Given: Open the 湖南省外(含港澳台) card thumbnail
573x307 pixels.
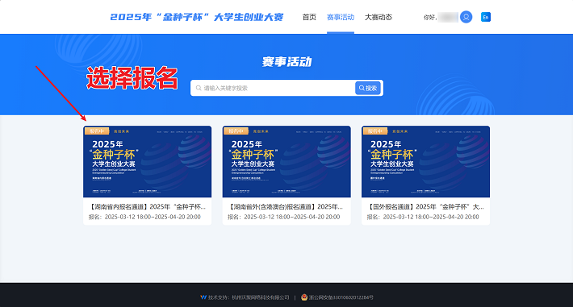Looking at the screenshot, I should tap(286, 162).
